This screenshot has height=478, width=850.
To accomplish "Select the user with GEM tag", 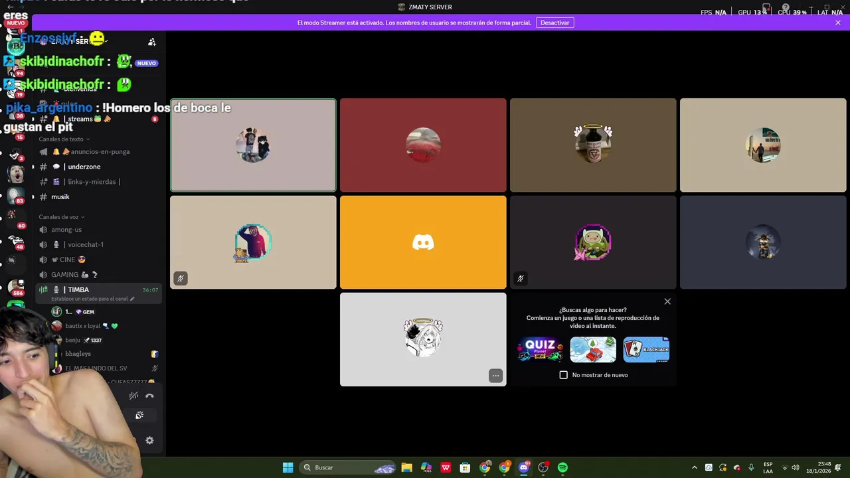I will [x=105, y=311].
